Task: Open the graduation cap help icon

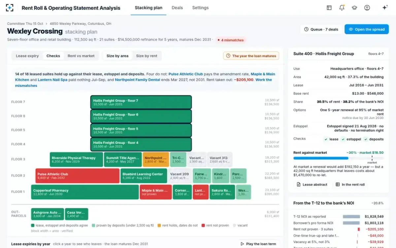Action: click(x=354, y=8)
